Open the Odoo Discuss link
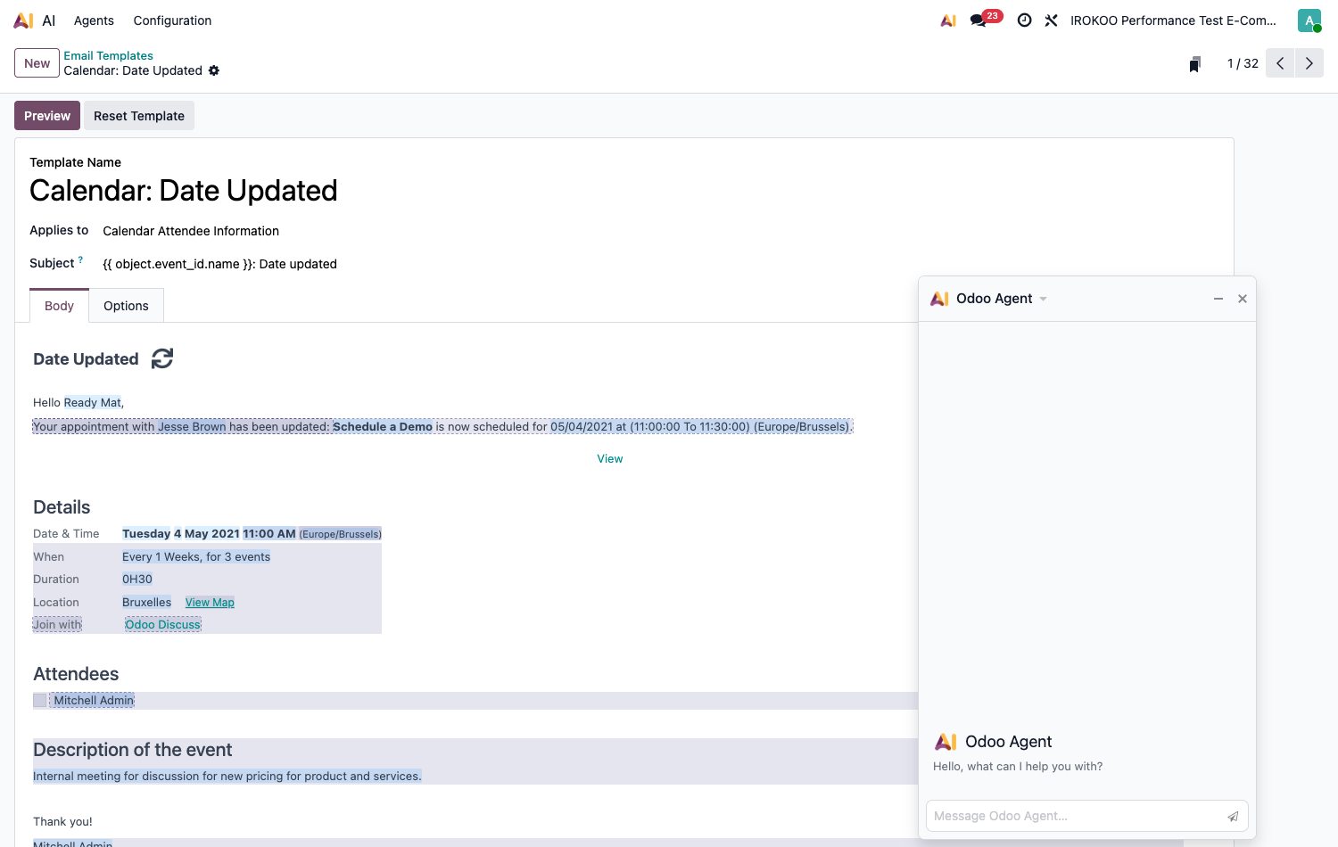This screenshot has height=847, width=1338. tap(163, 625)
